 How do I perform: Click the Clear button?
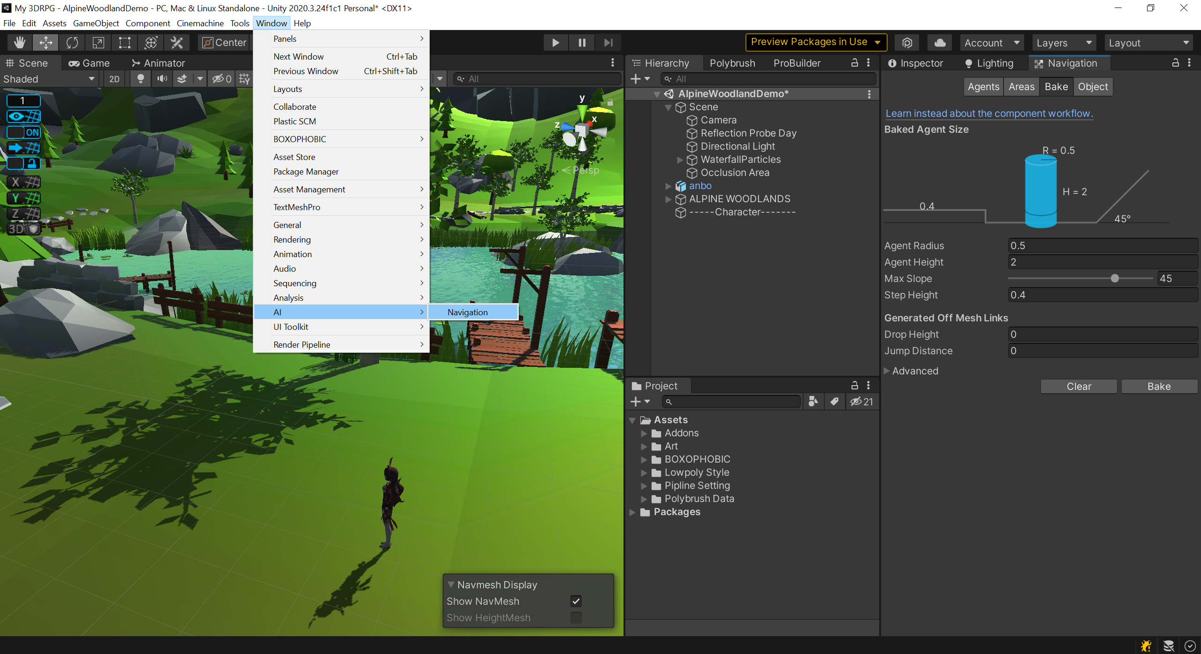click(x=1079, y=386)
